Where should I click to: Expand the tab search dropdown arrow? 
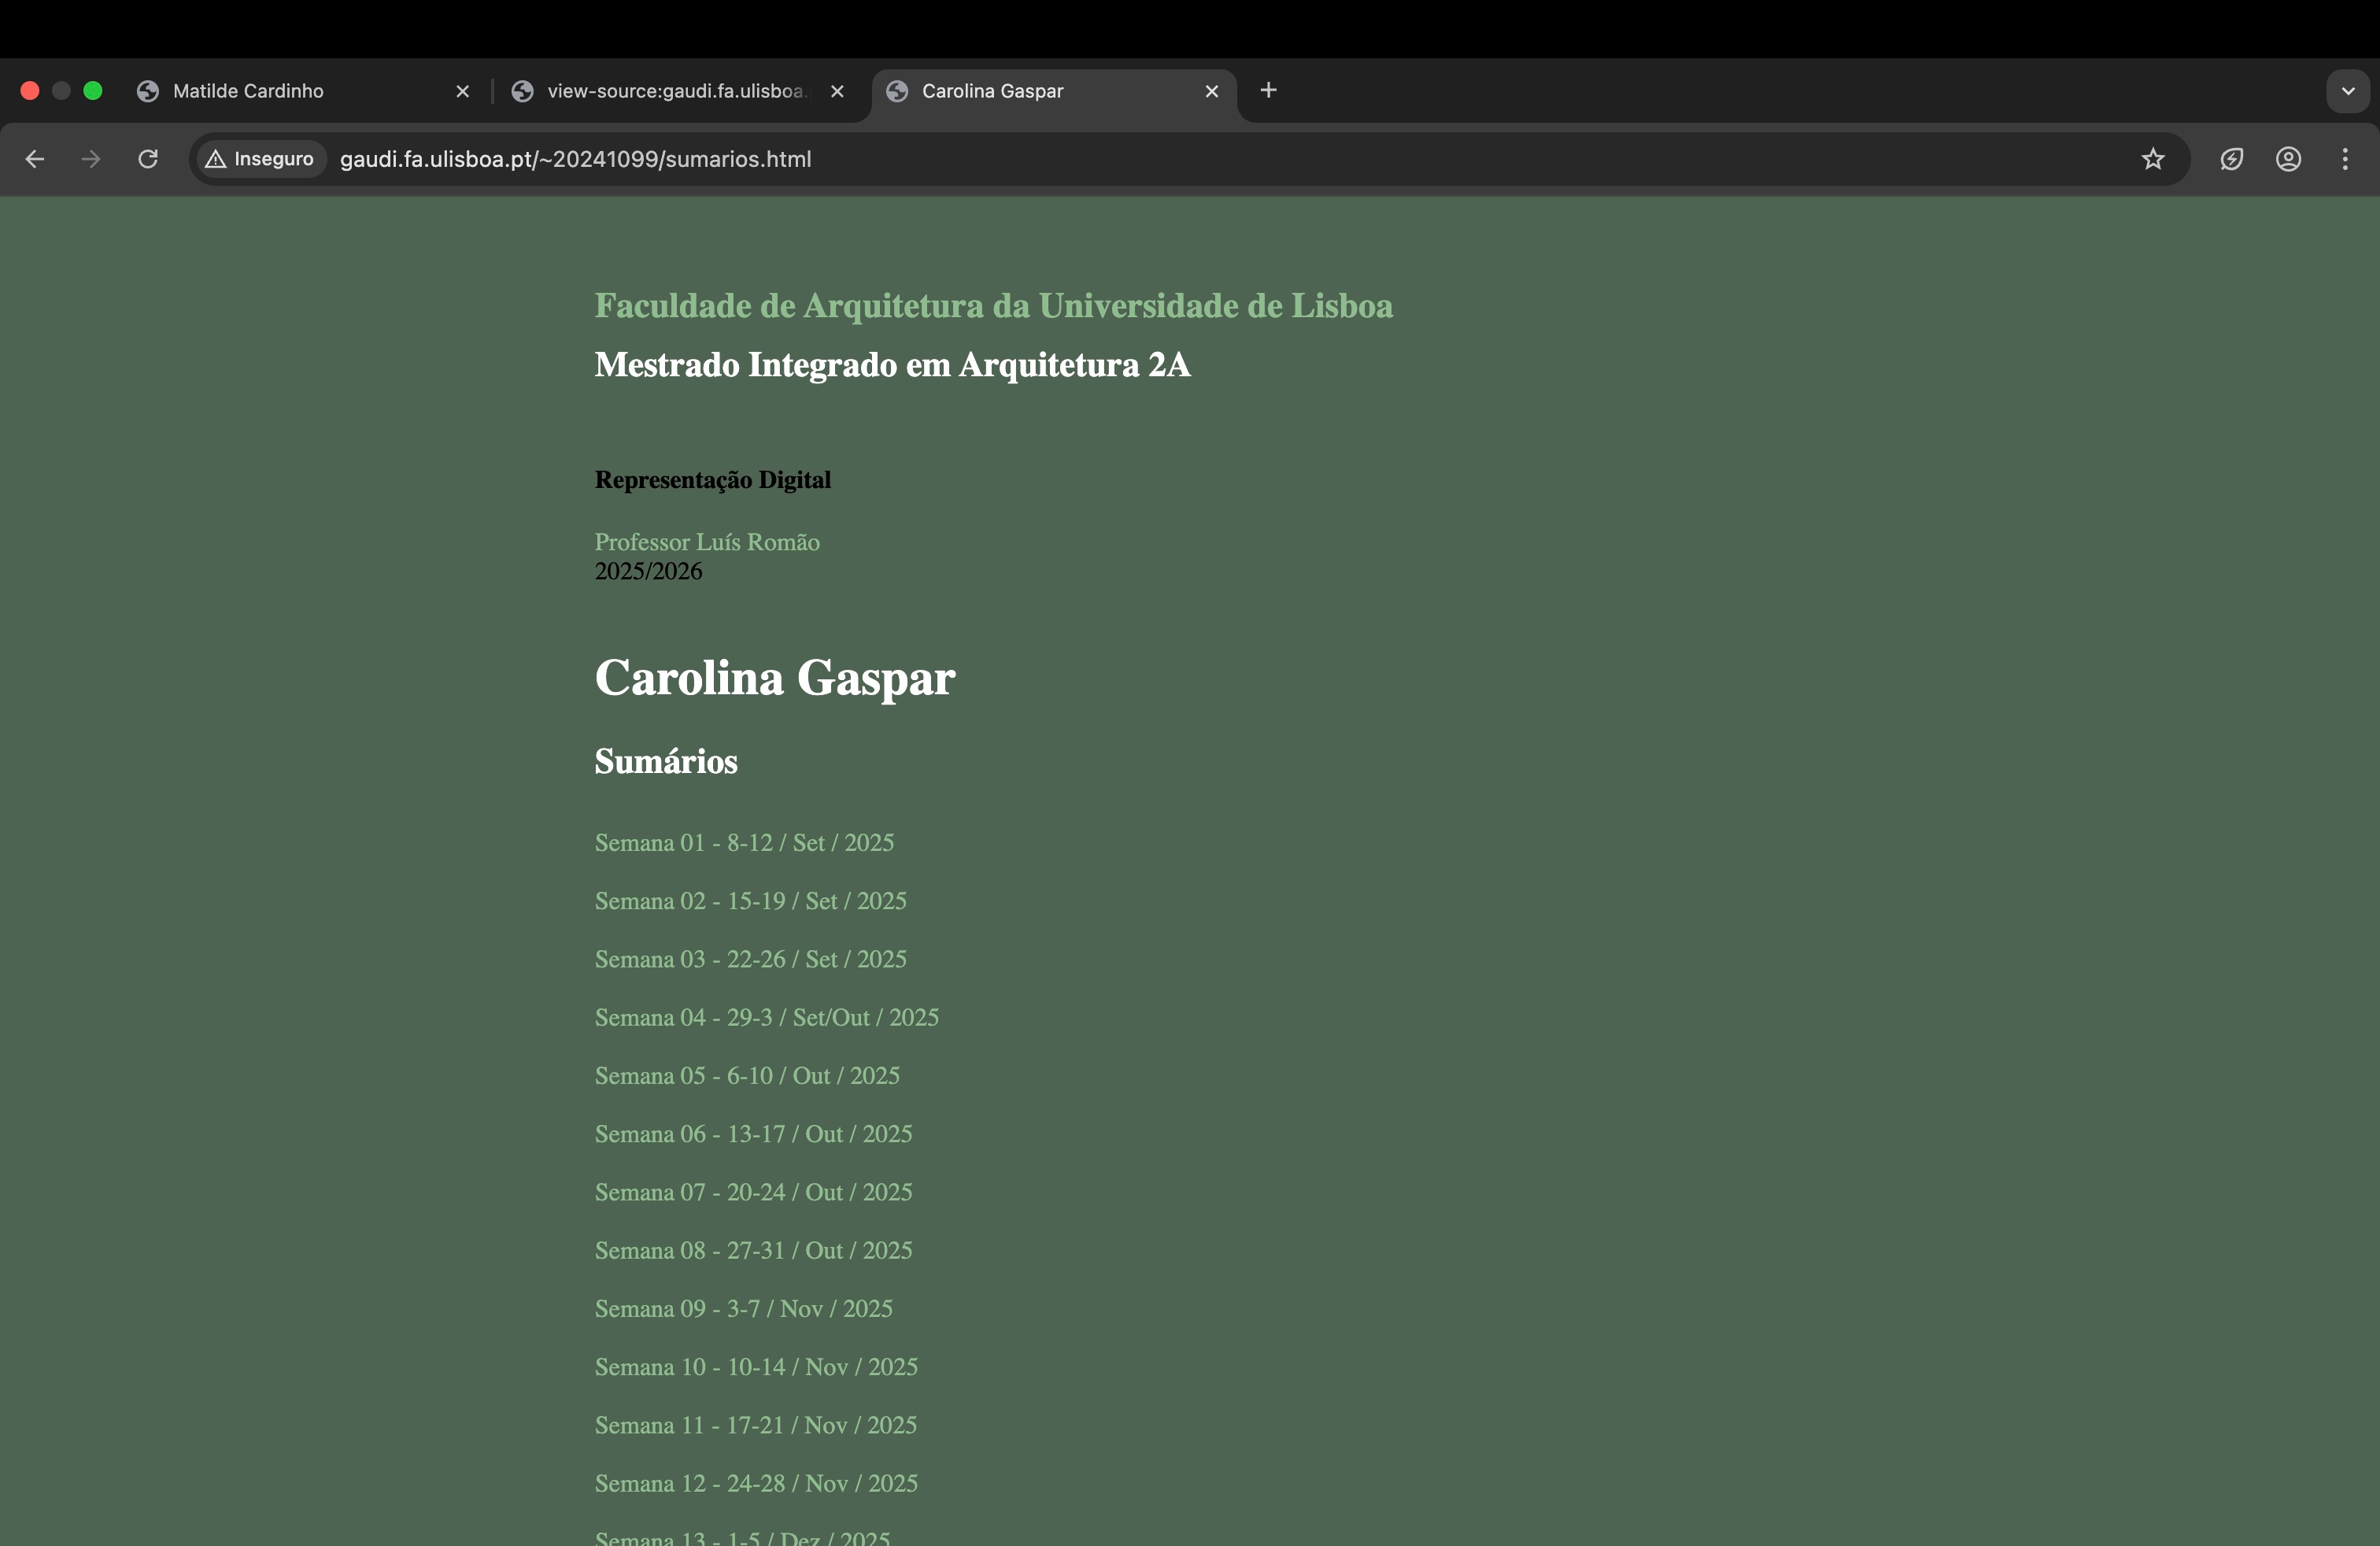tap(2347, 91)
